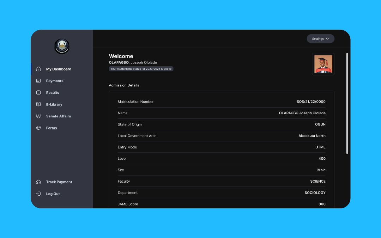The width and height of the screenshot is (381, 238).
Task: Click the icon beside Forms
Action: [x=38, y=128]
